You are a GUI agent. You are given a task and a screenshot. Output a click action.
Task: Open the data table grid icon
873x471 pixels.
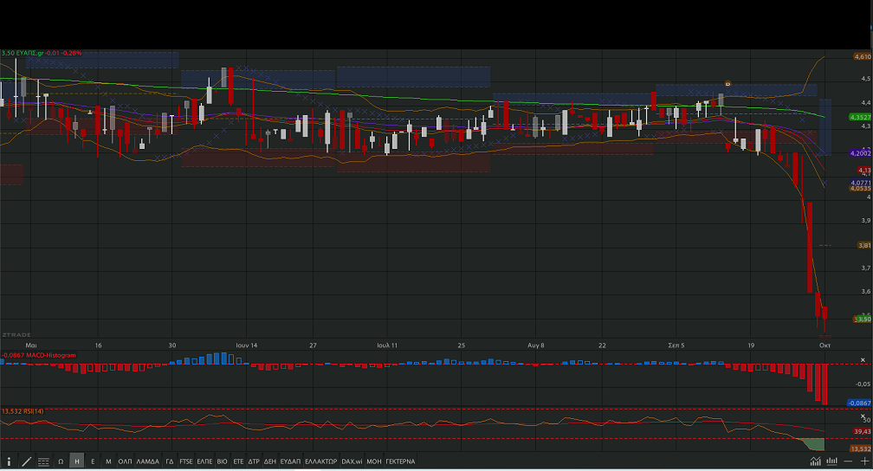(43, 461)
